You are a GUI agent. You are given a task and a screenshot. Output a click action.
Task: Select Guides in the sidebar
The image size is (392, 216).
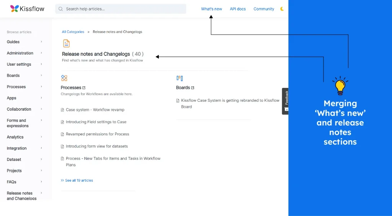pyautogui.click(x=13, y=42)
